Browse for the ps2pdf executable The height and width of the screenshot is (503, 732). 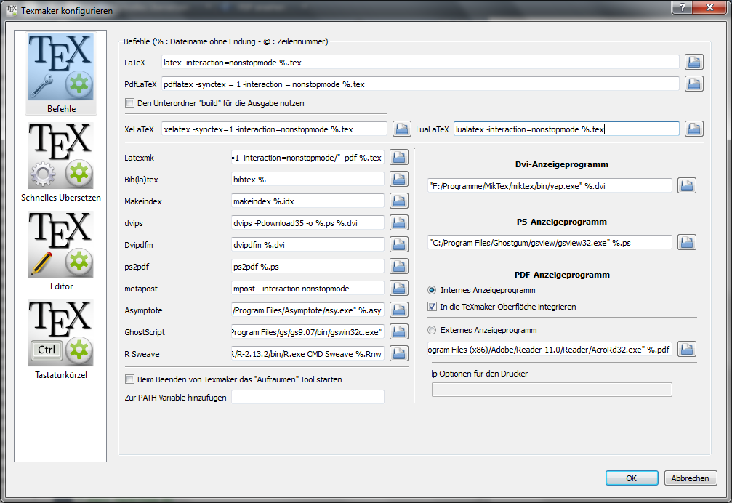click(x=398, y=267)
